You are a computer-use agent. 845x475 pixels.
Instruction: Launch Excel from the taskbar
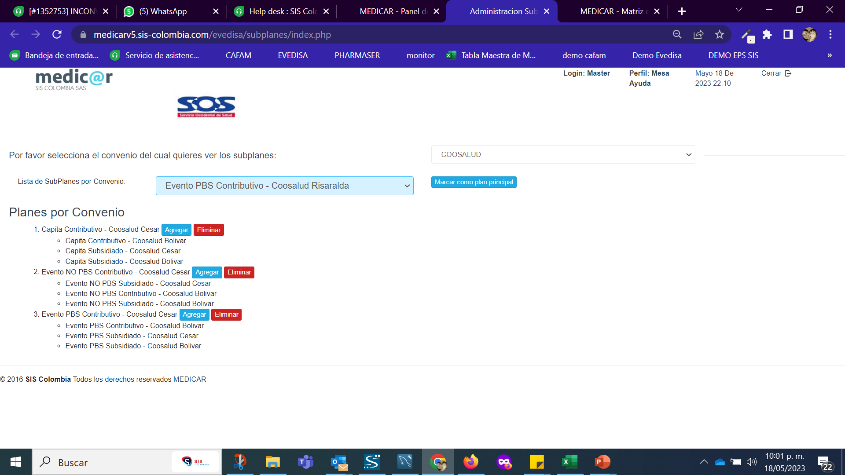pyautogui.click(x=569, y=462)
